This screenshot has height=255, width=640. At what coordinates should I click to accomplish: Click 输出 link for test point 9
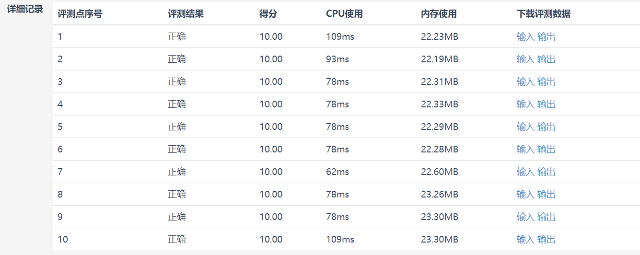[546, 217]
